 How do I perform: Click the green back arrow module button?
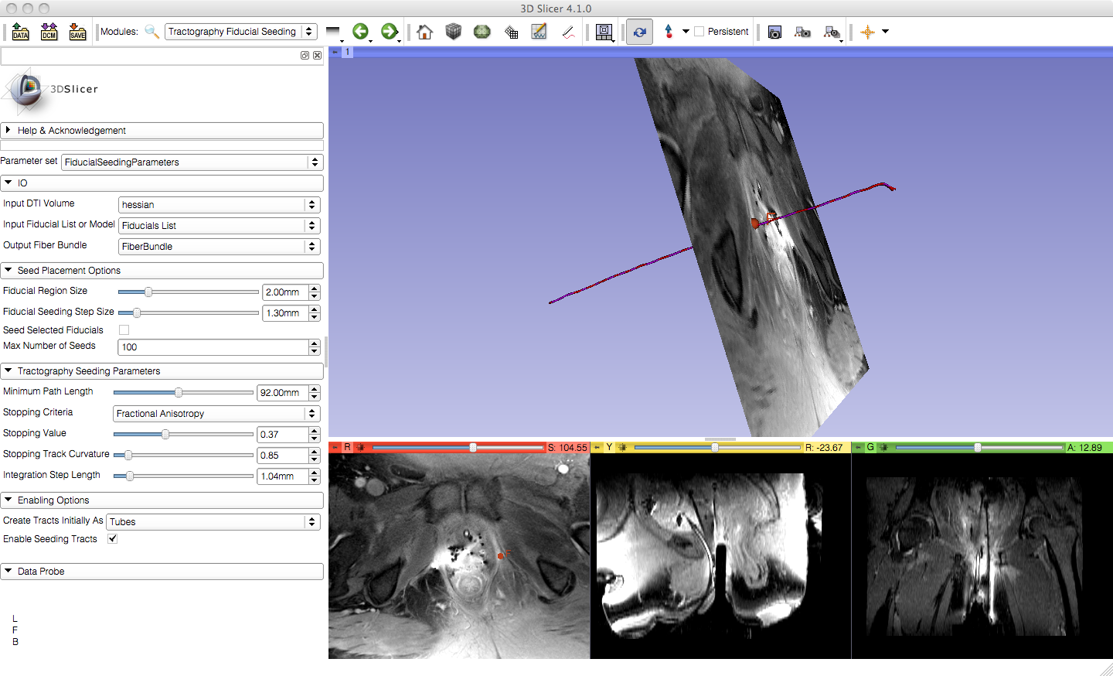click(x=360, y=32)
